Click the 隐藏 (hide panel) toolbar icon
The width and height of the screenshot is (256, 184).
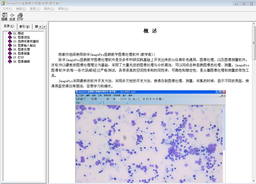tap(5, 17)
